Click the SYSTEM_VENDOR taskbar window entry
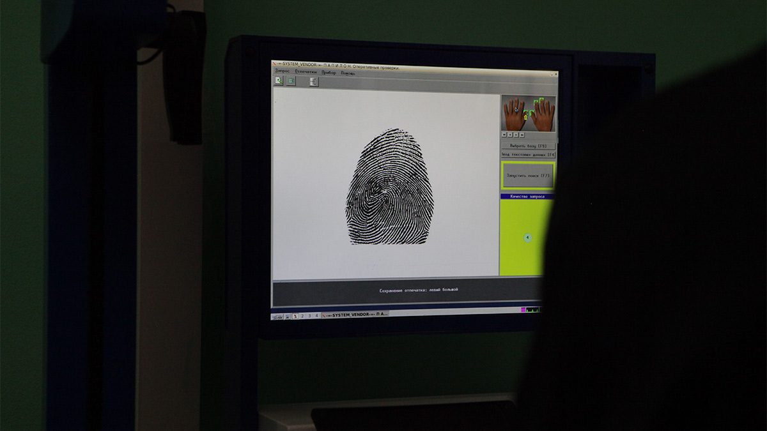Viewport: 767px width, 431px height. pos(354,315)
